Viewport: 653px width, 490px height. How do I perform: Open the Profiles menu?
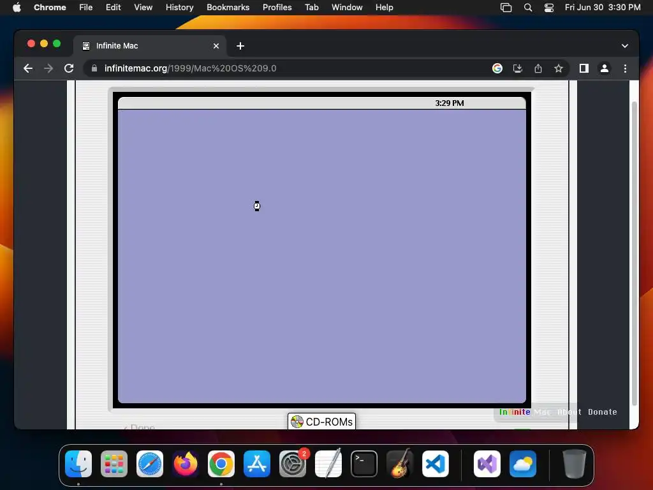277,7
